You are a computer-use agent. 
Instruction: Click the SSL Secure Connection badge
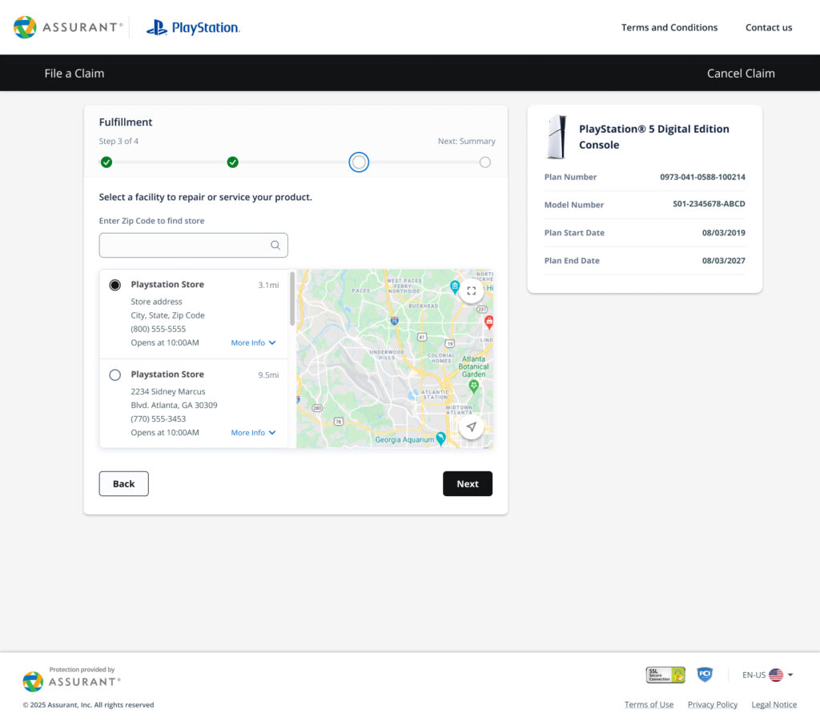tap(665, 675)
